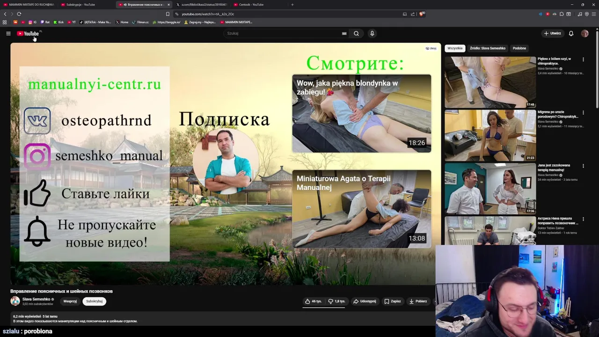
Task: Open the IG Instagram bookmark
Action: [32, 22]
